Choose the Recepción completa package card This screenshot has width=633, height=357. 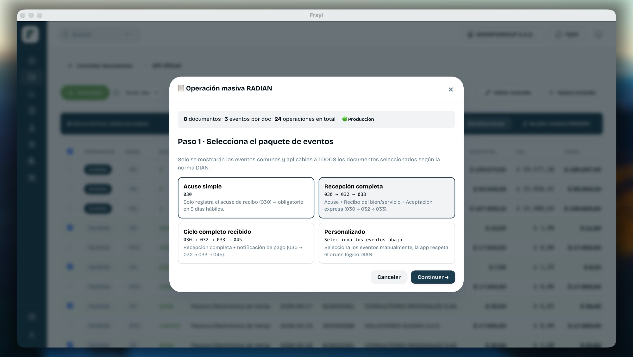coord(387,198)
